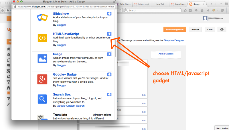Open the Settings wrench sidebar icon
Screen dimensions: 229x130
9,104
